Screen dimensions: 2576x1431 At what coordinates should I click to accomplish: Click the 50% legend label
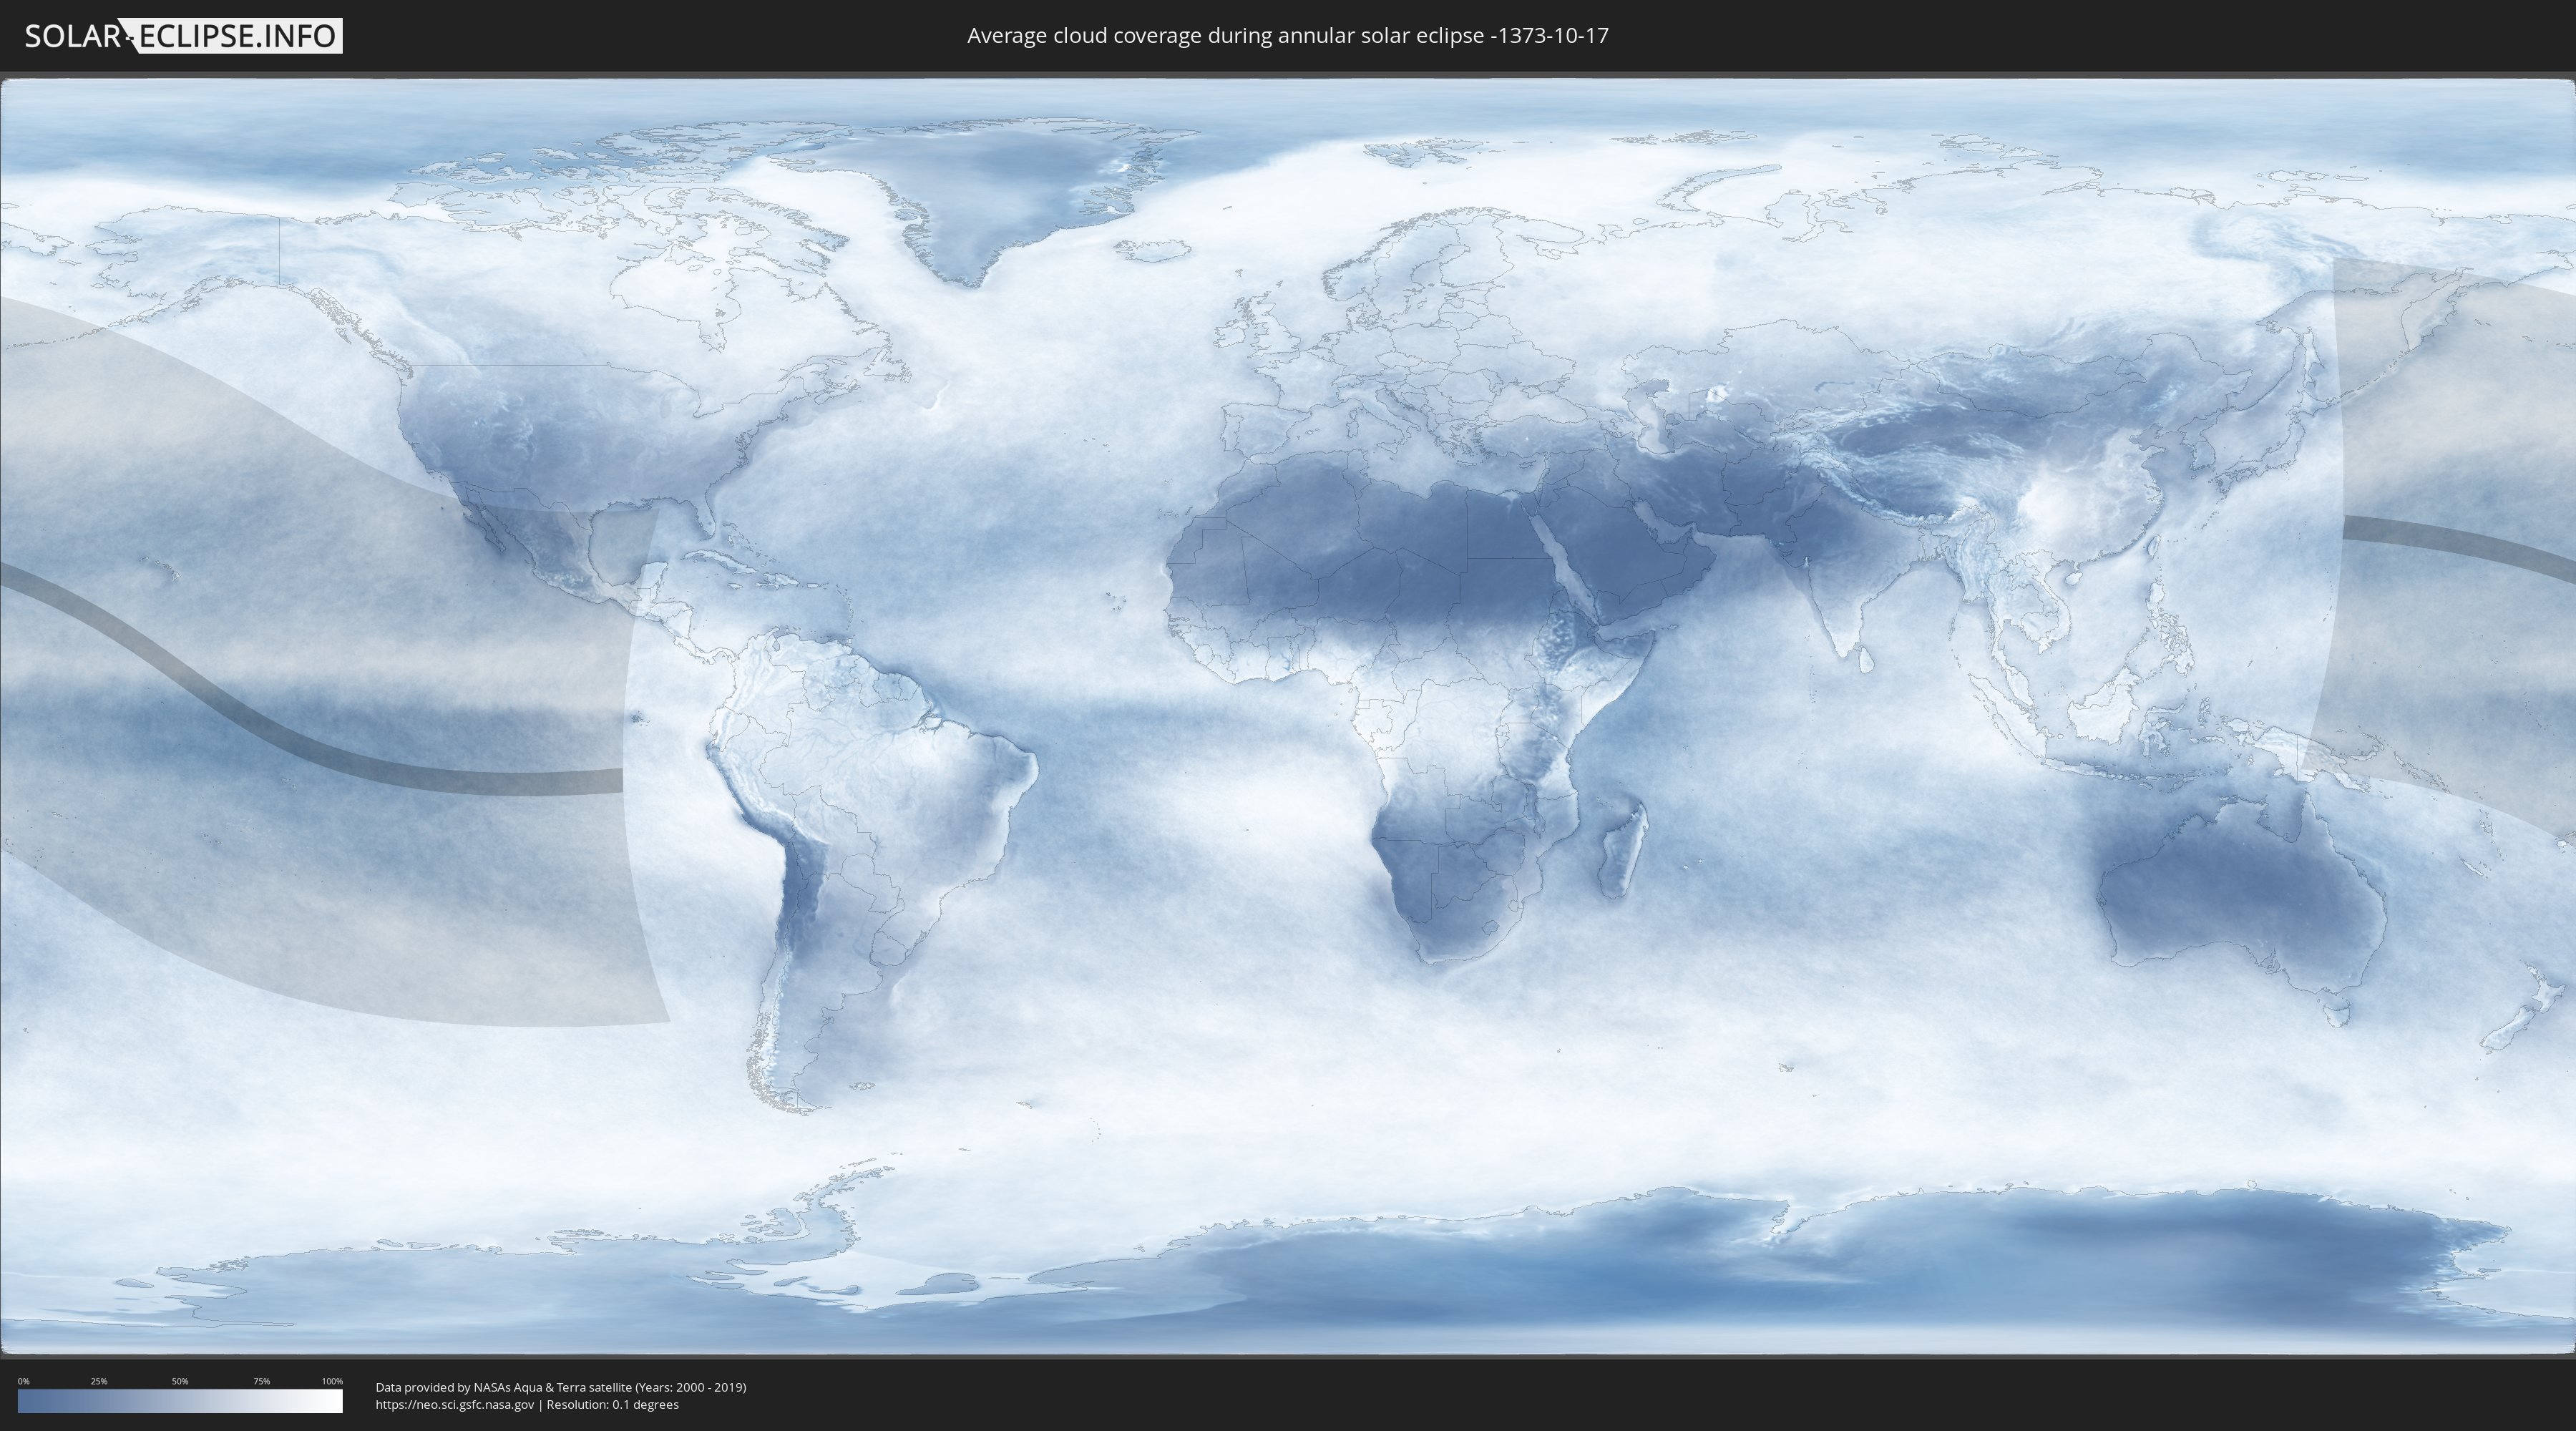coord(180,1381)
